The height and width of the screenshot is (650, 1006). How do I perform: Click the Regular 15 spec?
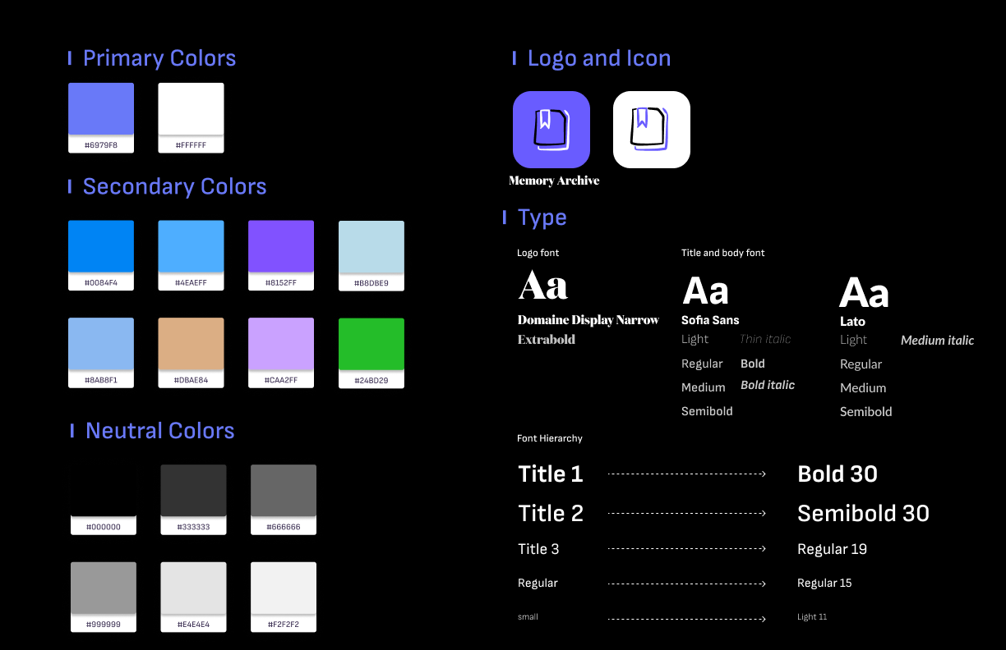click(824, 584)
